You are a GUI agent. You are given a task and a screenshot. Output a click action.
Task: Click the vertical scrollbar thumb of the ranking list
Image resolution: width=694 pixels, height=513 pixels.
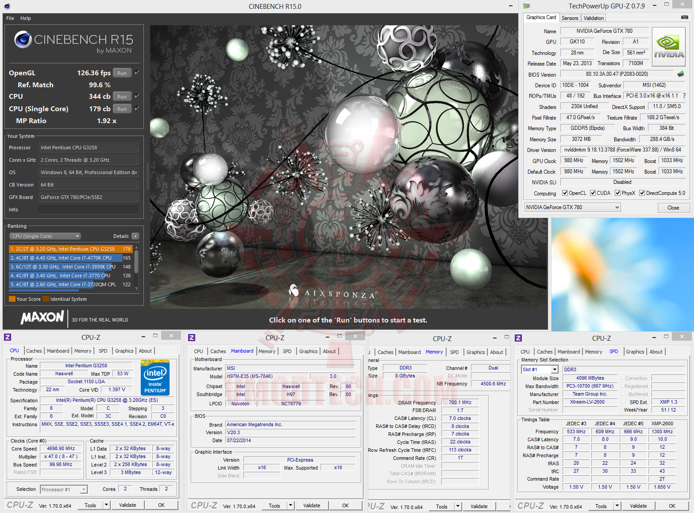click(136, 262)
